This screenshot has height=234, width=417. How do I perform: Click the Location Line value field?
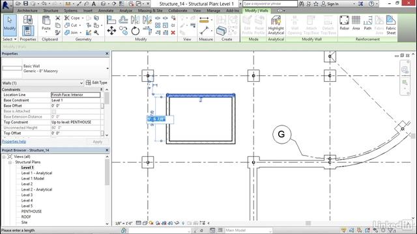(76, 95)
